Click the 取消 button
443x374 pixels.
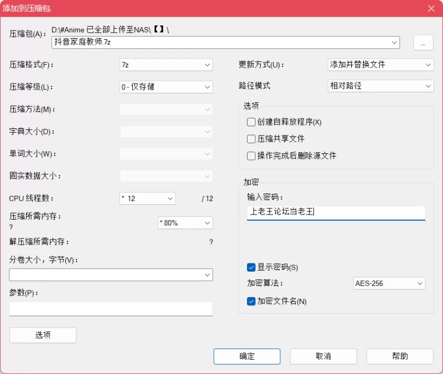coord(323,356)
